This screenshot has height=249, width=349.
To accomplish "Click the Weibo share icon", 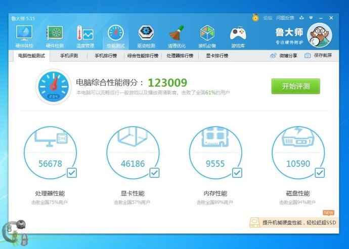I will coord(273,56).
